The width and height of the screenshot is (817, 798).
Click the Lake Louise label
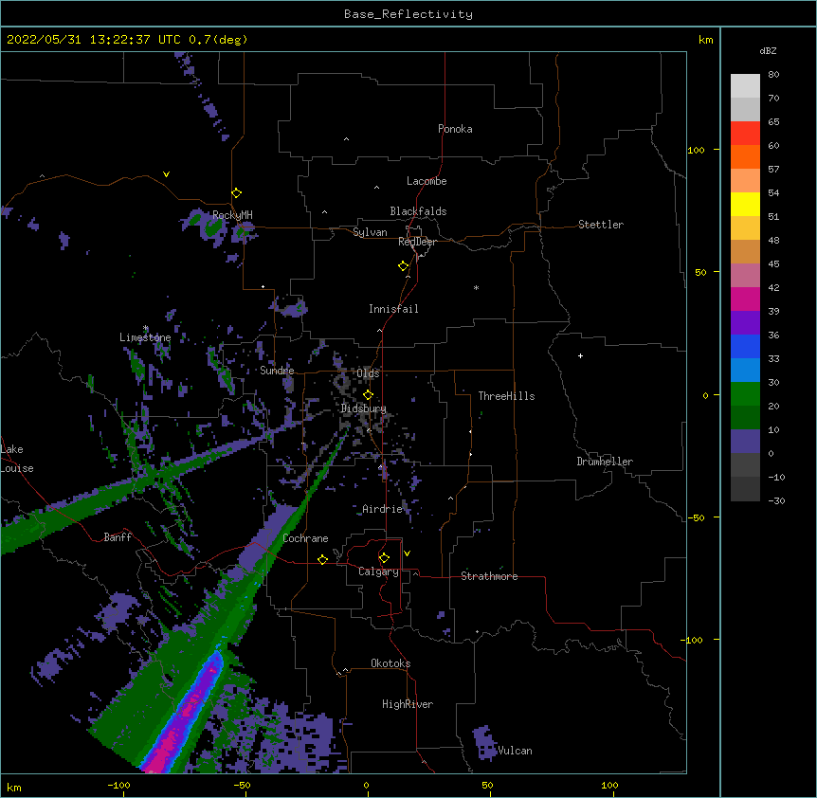pos(17,459)
